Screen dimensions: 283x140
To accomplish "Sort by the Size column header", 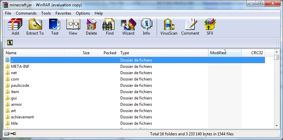I will click(78, 53).
